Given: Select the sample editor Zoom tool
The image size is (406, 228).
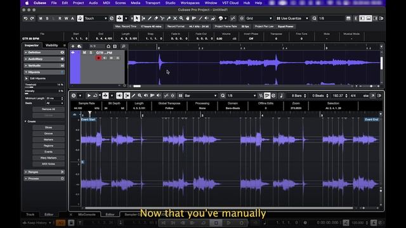Looking at the screenshot, I should click(x=140, y=96).
